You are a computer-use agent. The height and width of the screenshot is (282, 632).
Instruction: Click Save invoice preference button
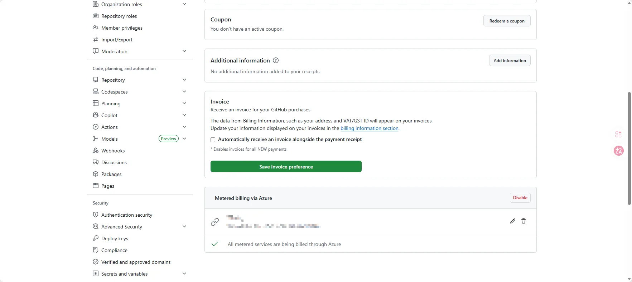[286, 166]
